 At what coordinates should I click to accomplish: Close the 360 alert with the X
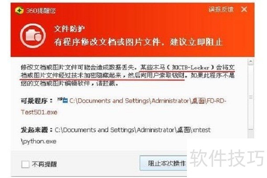[244, 9]
